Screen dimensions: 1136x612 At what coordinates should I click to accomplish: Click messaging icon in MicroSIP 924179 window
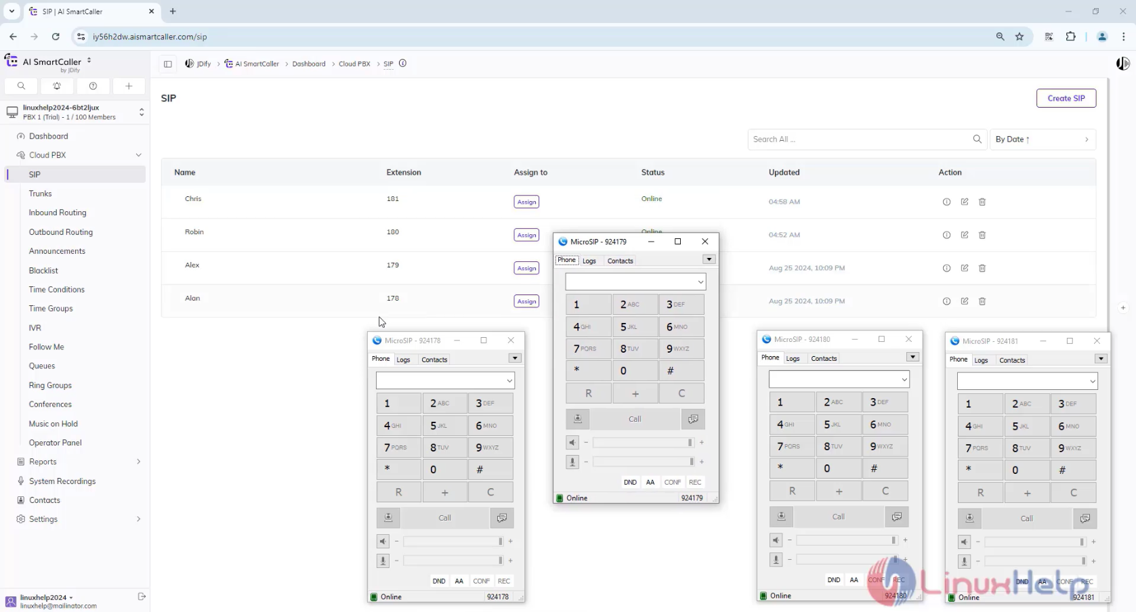(x=693, y=419)
